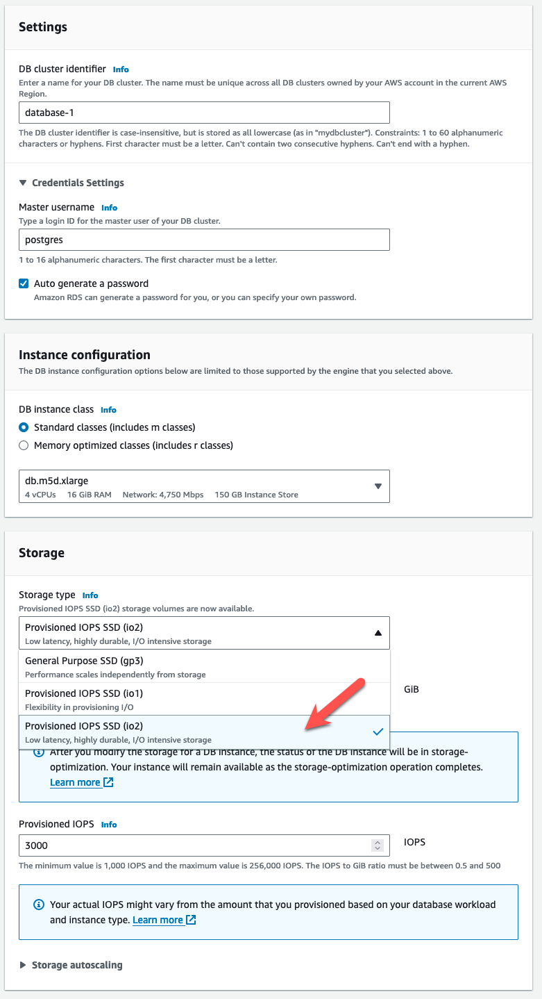Screen dimensions: 542x999
Task: Collapse the Storage type dropdown
Action: tap(204, 633)
